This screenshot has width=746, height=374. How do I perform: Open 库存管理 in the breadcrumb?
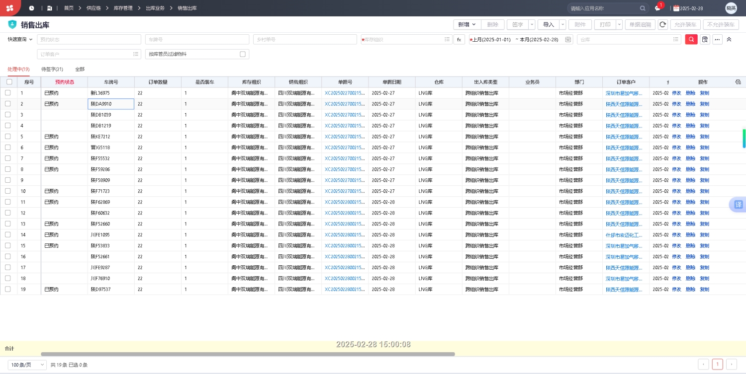pos(123,8)
